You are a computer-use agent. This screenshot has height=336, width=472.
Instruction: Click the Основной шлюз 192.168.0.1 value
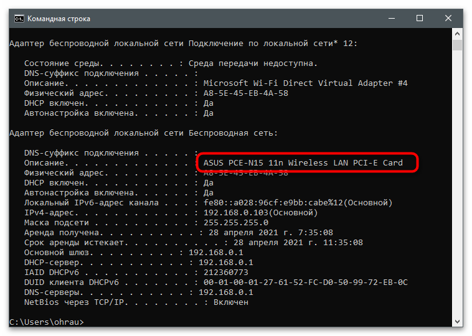216,253
